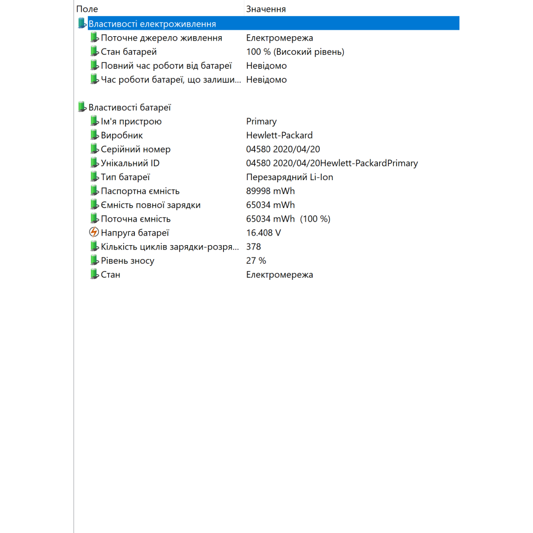Click the icon next to Серійний номер
This screenshot has height=533, width=533.
pos(94,149)
